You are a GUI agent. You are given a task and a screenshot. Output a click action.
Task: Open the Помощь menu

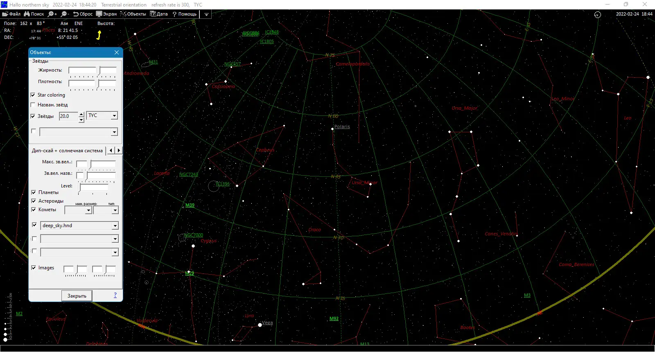click(x=185, y=14)
